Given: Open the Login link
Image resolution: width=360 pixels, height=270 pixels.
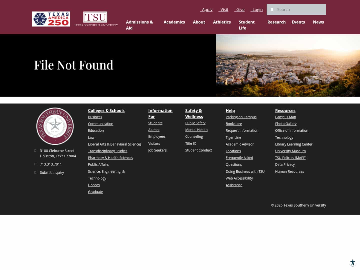Looking at the screenshot, I should click(256, 9).
